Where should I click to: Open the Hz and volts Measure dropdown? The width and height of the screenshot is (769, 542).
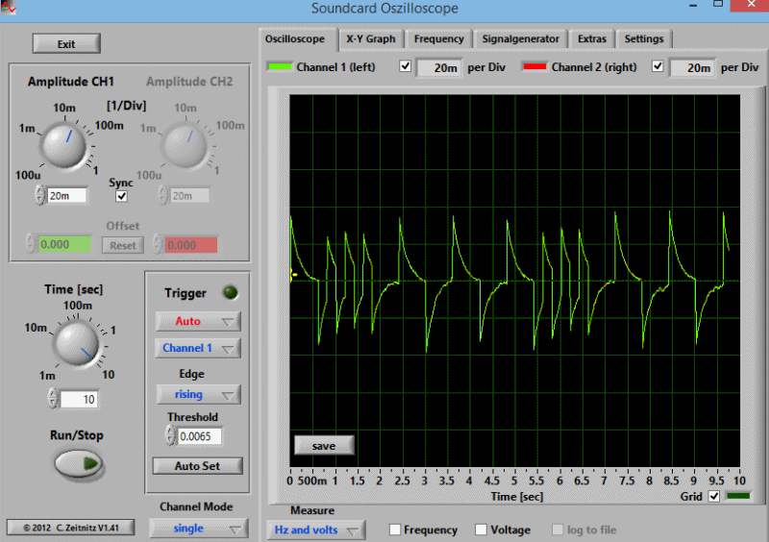point(316,530)
